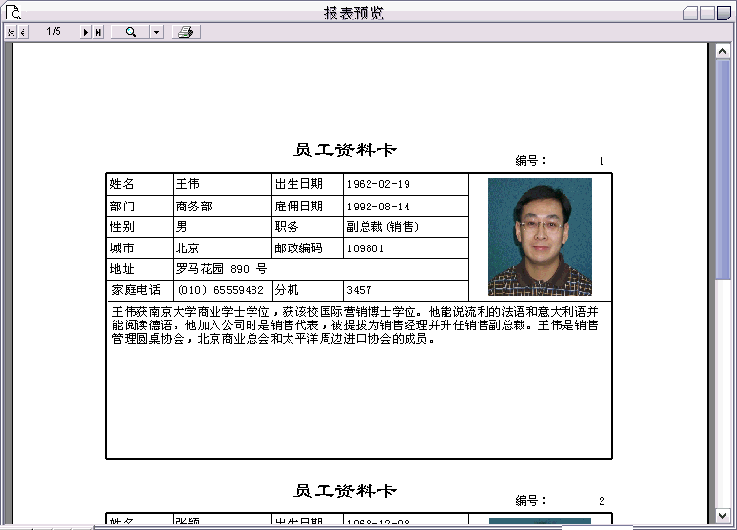This screenshot has height=530, width=737.
Task: Click the hire date 1992-08-14
Action: coord(378,207)
